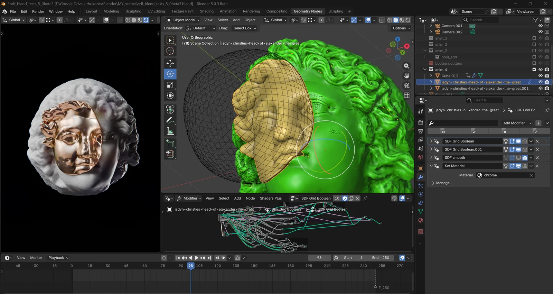Click the zoom magnifier viewport gizmo
Screen dimensions: 553x294
[x=407, y=66]
